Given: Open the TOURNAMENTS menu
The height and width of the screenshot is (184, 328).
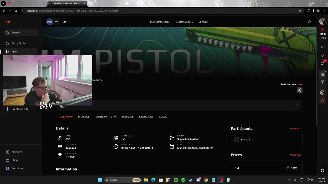Looking at the screenshot, I should pos(183,22).
